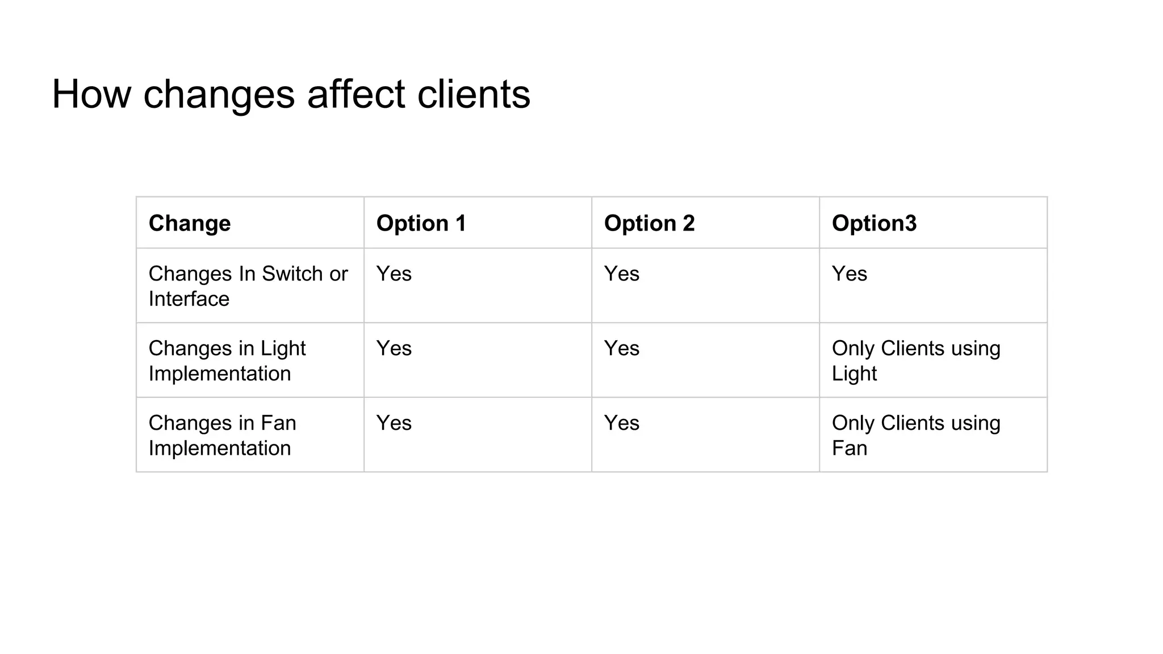
Task: Select the 'Option 2' column header
Action: pos(649,223)
